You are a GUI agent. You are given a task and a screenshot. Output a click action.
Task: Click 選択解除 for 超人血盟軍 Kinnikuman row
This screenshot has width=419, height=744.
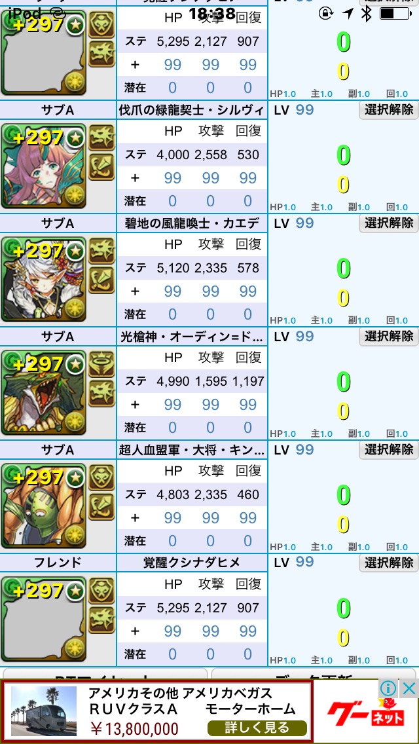(x=389, y=450)
